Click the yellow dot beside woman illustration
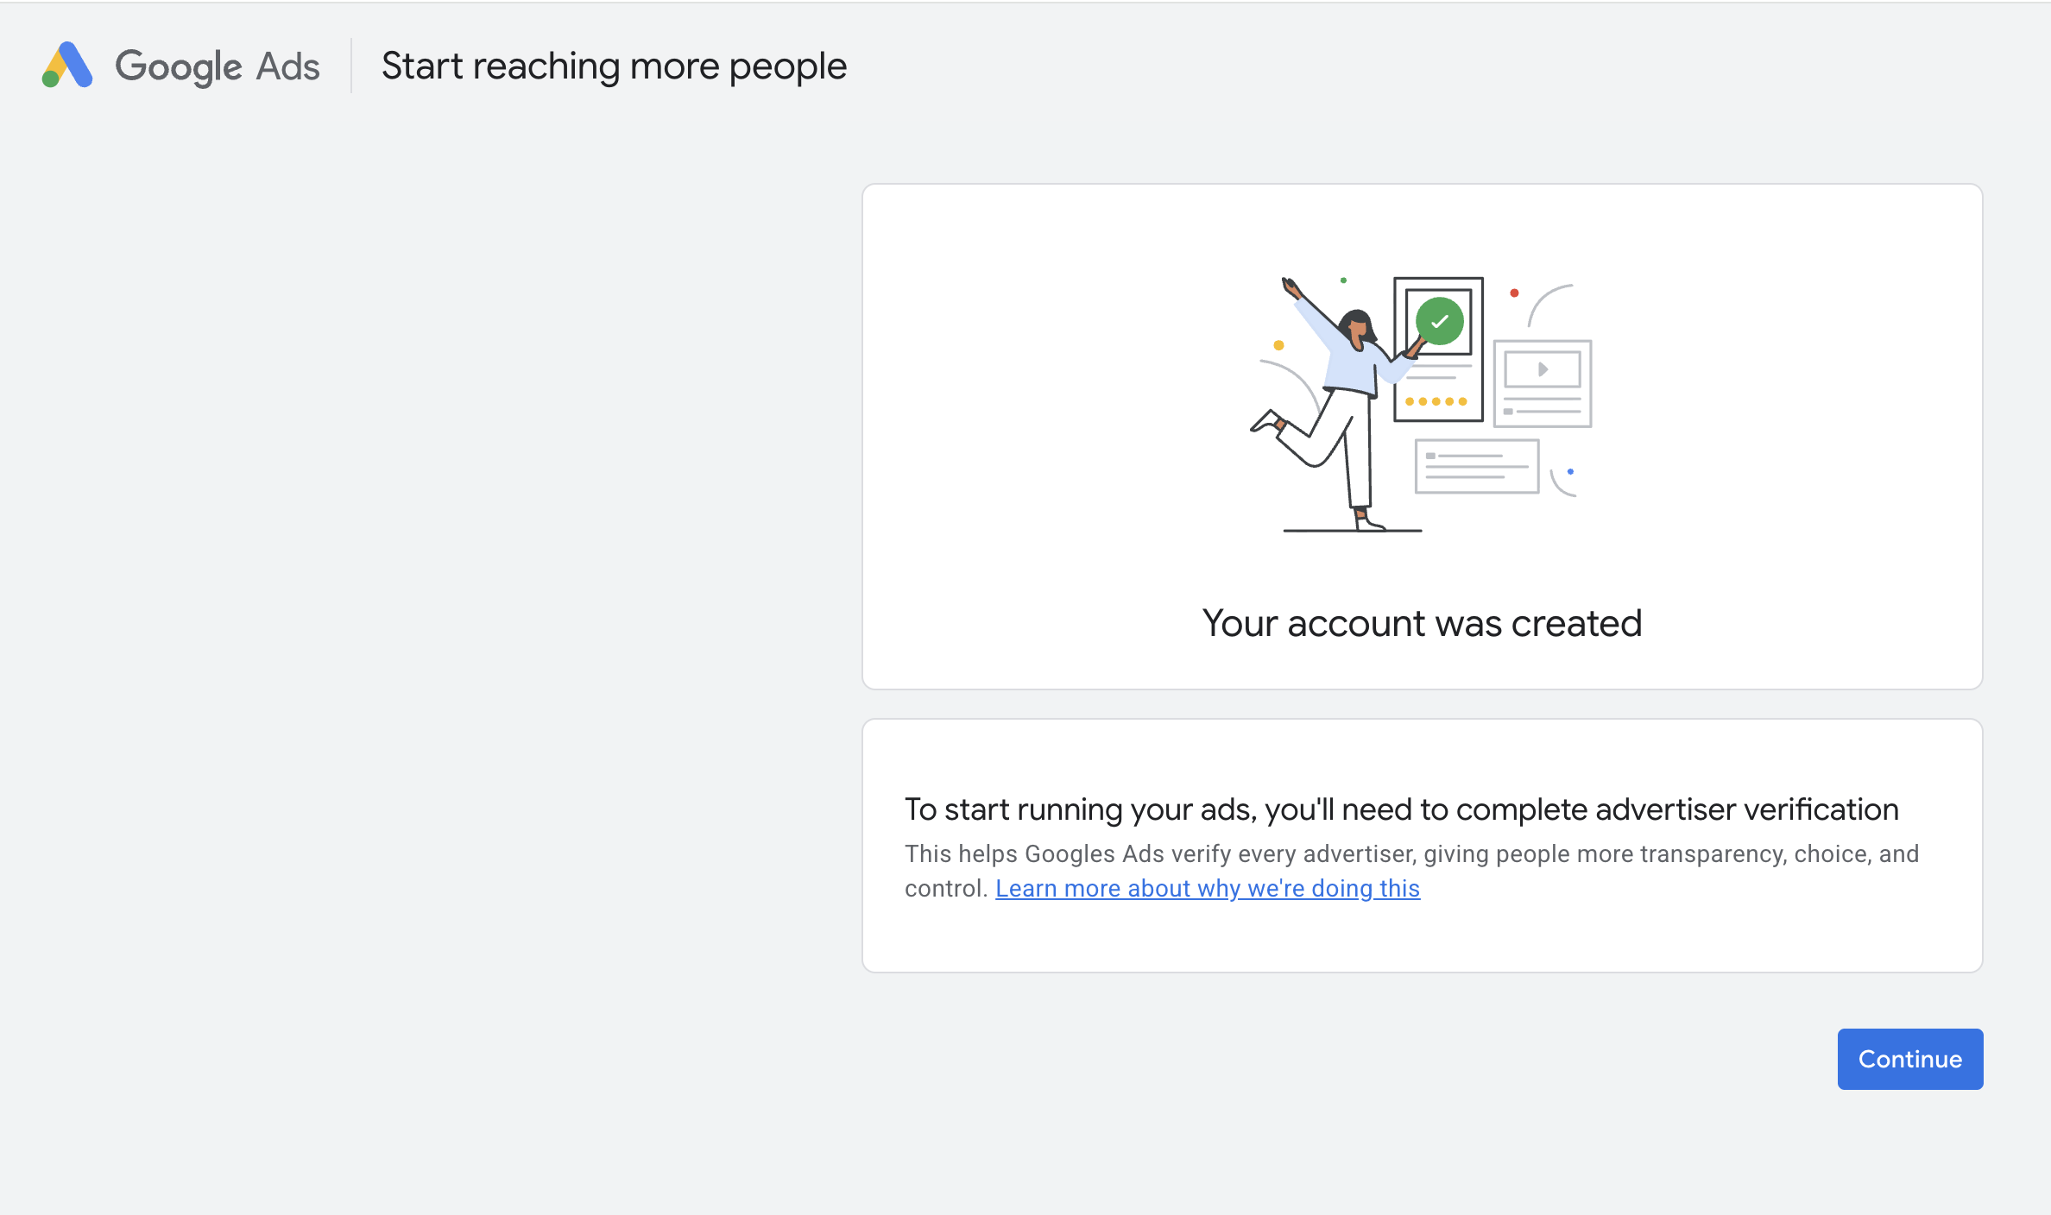 (1278, 345)
